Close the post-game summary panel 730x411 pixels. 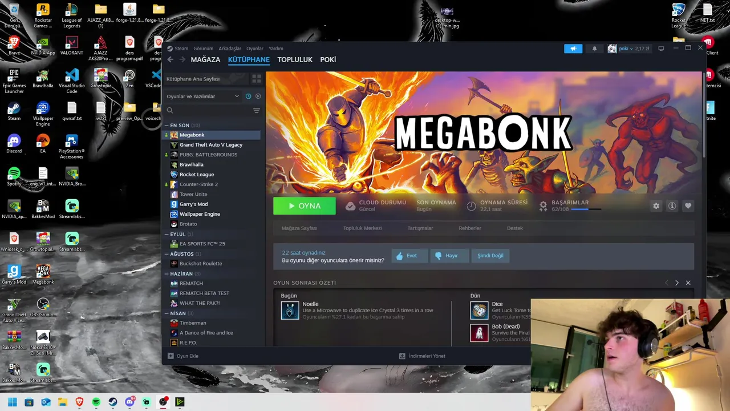tap(688, 283)
